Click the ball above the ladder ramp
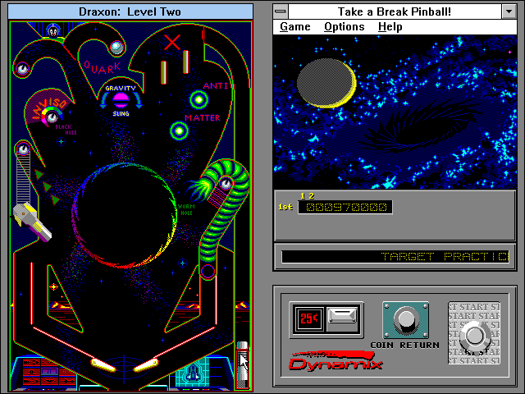The height and width of the screenshot is (394, 525). (x=23, y=149)
